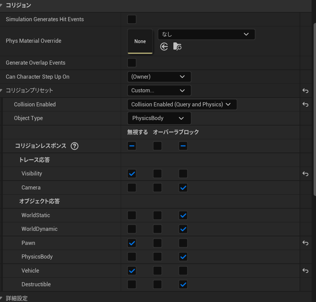The width and height of the screenshot is (316, 302).
Task: Collapse the コリジョン section header
Action: click(x=1, y=5)
